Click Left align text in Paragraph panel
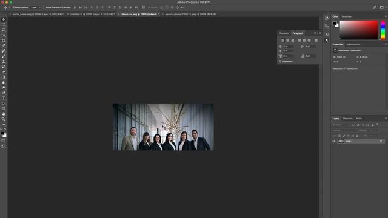The width and height of the screenshot is (388, 218). click(283, 40)
